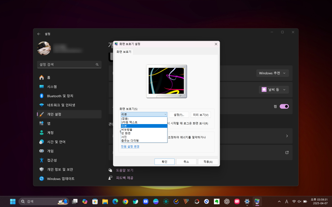
Task: Click the 설정 검색 input field
Action: [69, 64]
